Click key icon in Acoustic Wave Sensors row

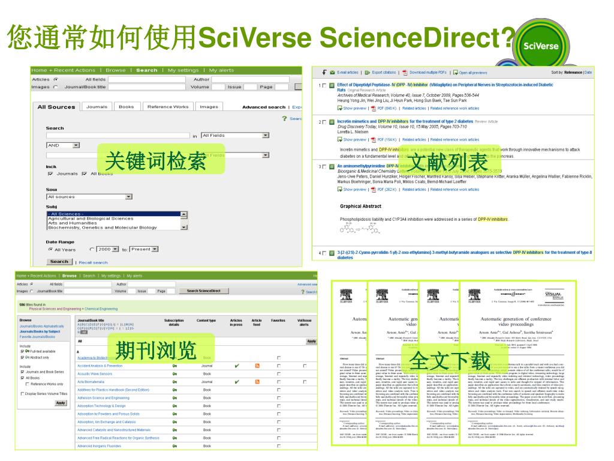(174, 374)
